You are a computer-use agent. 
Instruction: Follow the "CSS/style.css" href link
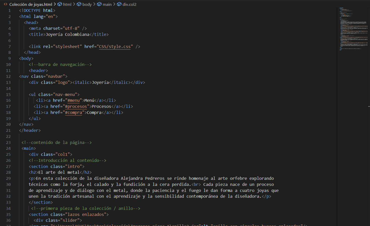pos(115,46)
